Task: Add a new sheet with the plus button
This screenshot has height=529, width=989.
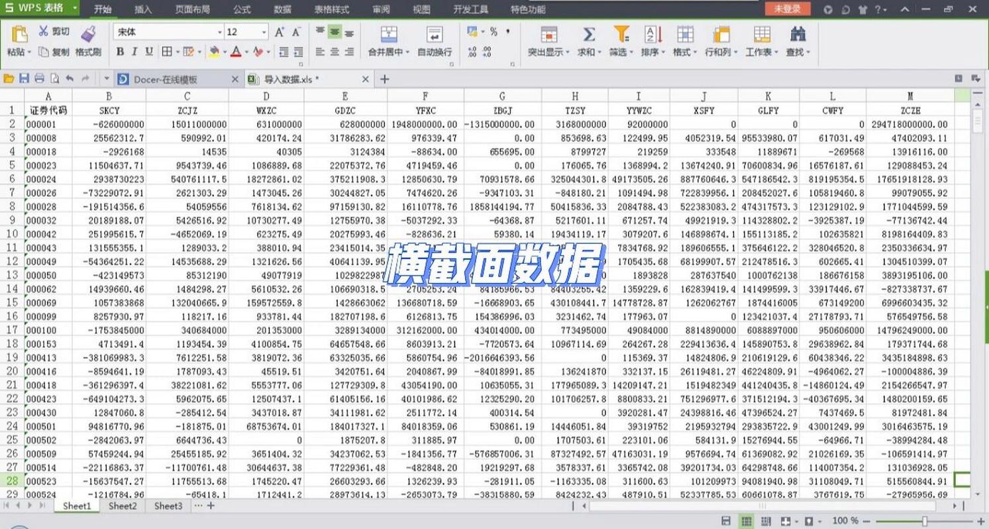Action: [x=211, y=506]
